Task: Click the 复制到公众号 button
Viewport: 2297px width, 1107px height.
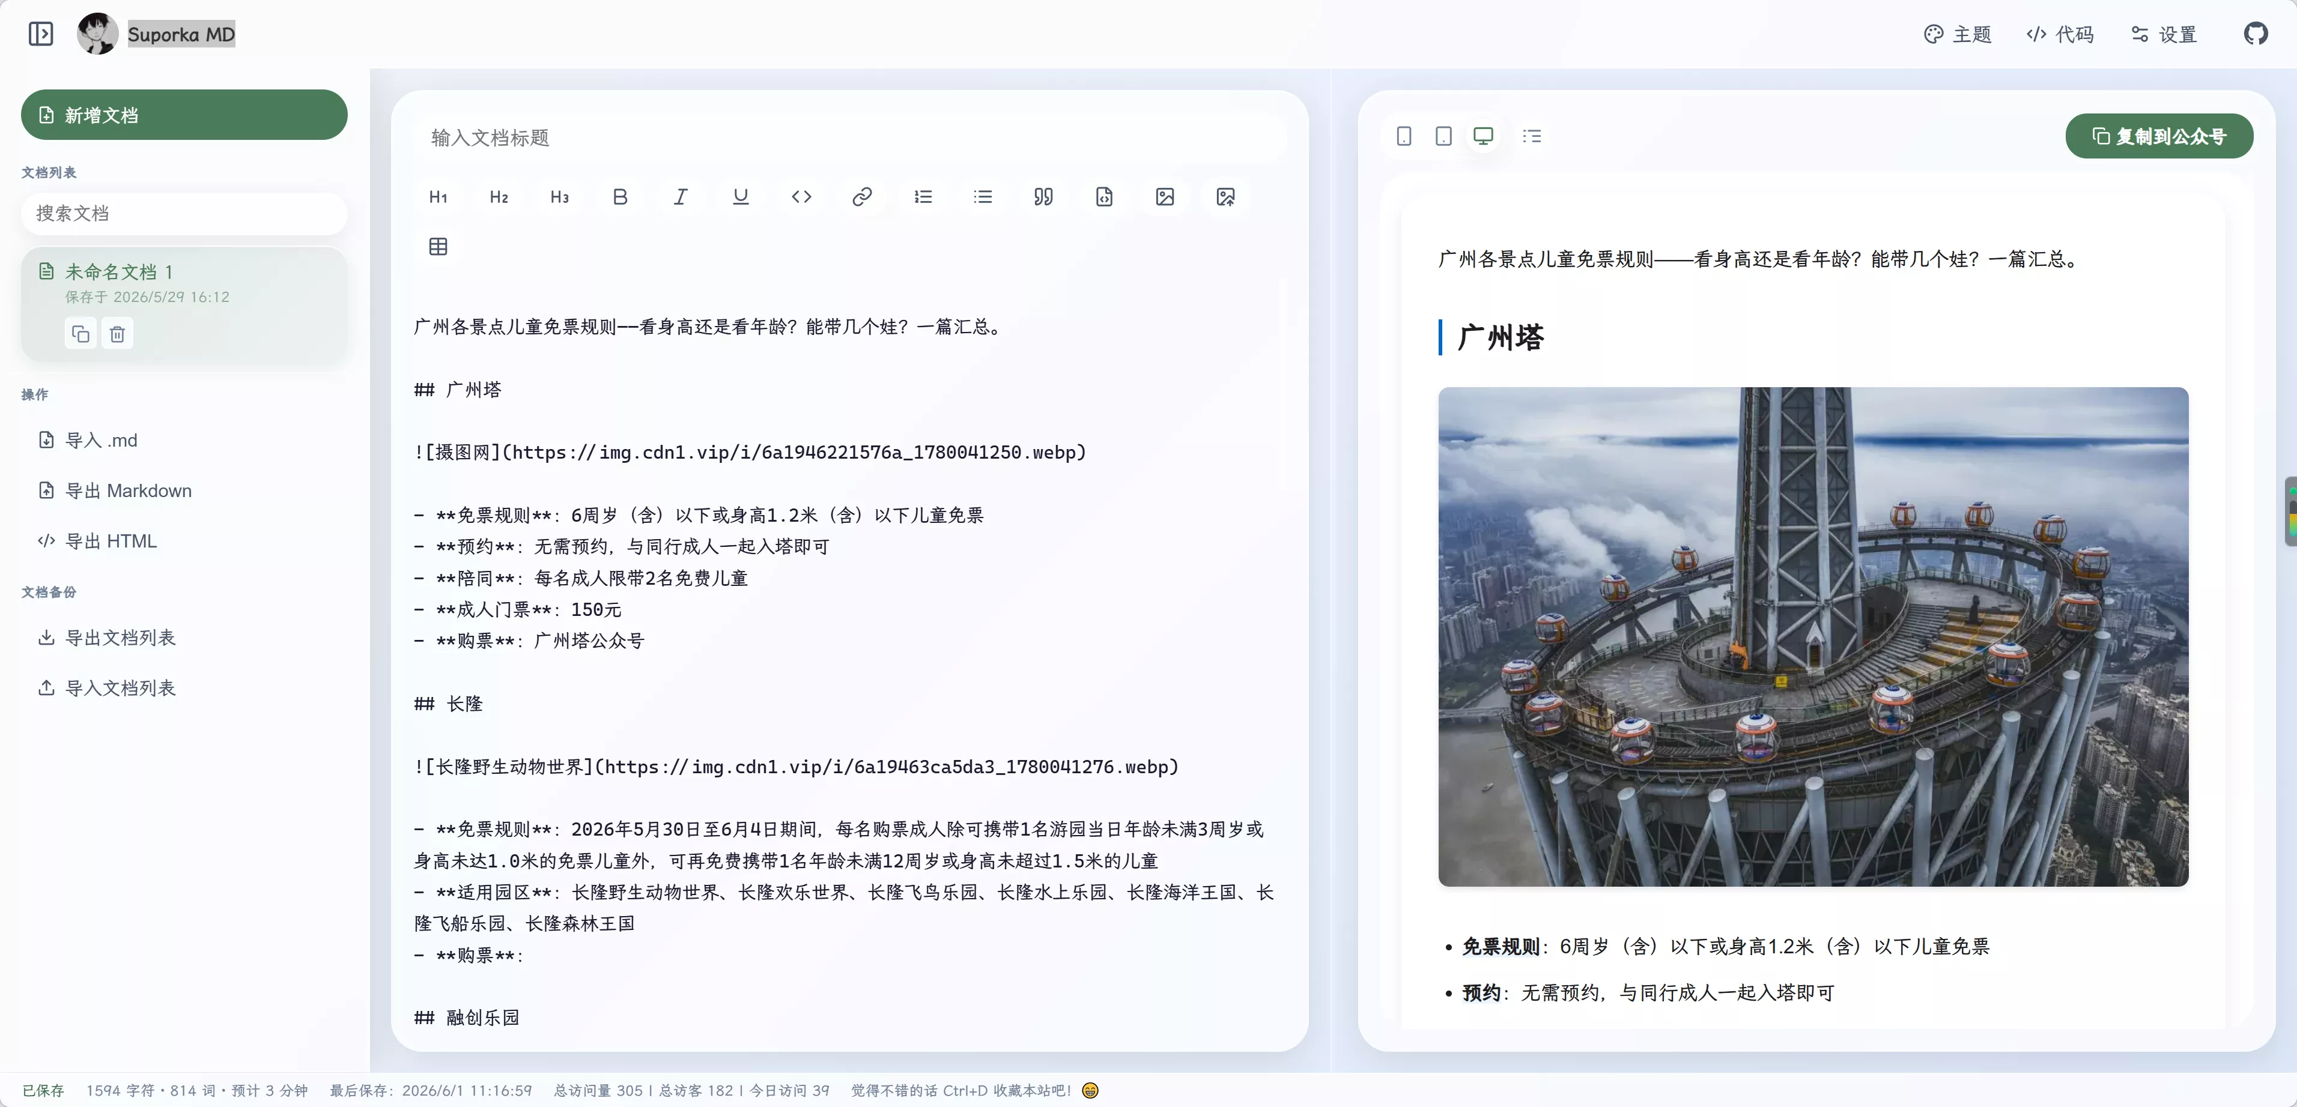Action: point(2159,136)
